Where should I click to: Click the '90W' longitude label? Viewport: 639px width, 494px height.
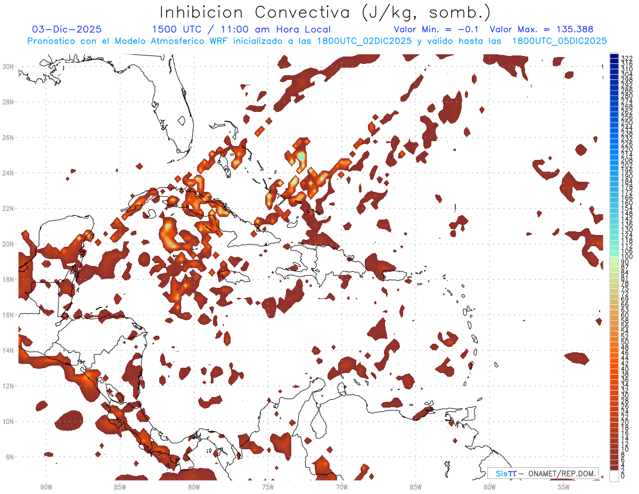(x=46, y=487)
